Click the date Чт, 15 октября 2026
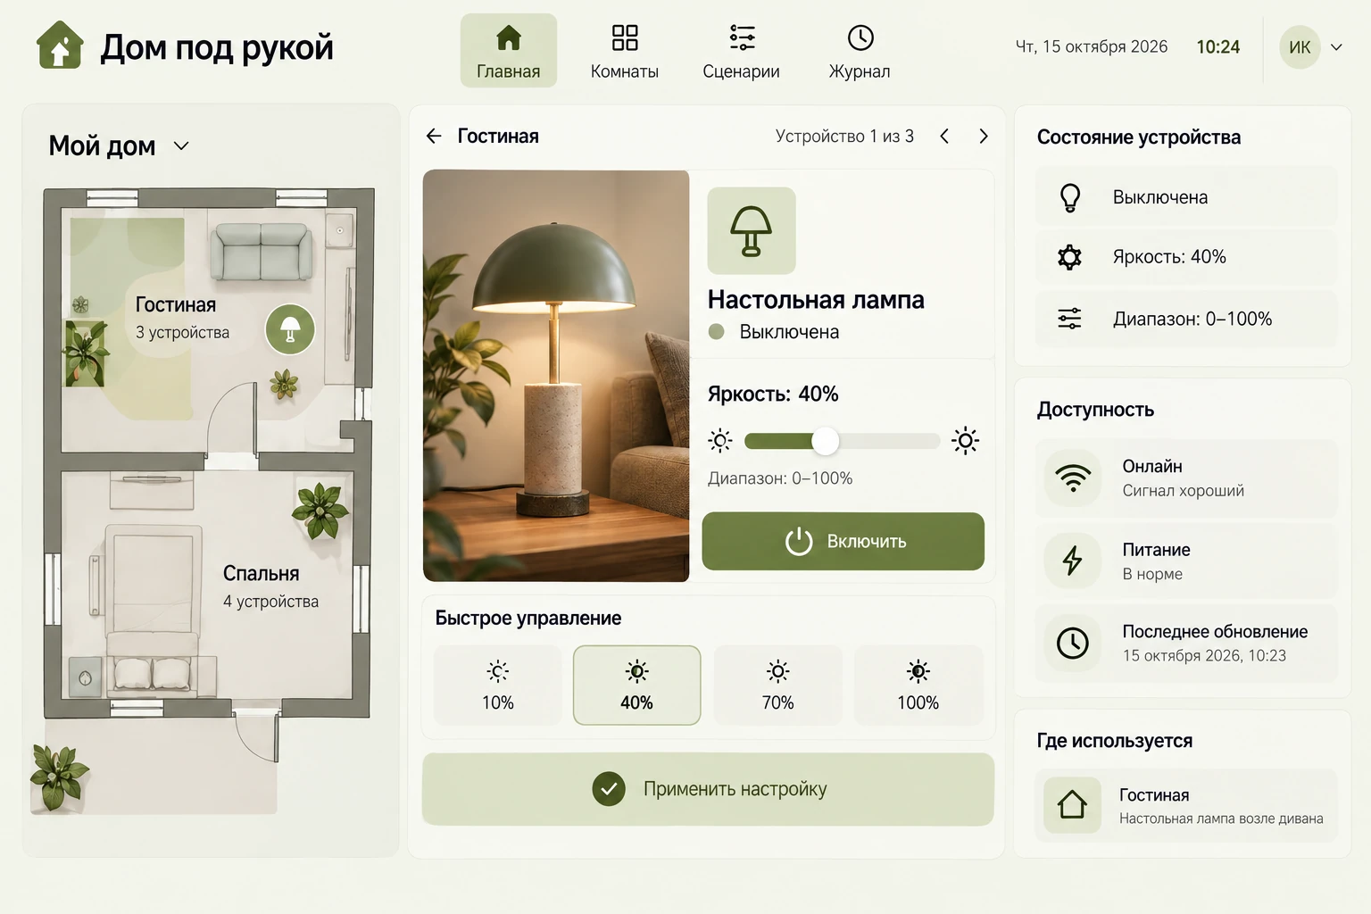 click(1091, 46)
